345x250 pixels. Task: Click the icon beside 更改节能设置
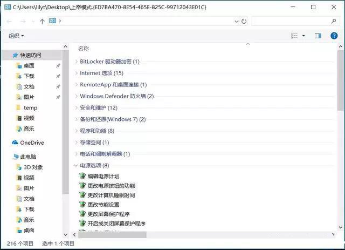(82, 204)
